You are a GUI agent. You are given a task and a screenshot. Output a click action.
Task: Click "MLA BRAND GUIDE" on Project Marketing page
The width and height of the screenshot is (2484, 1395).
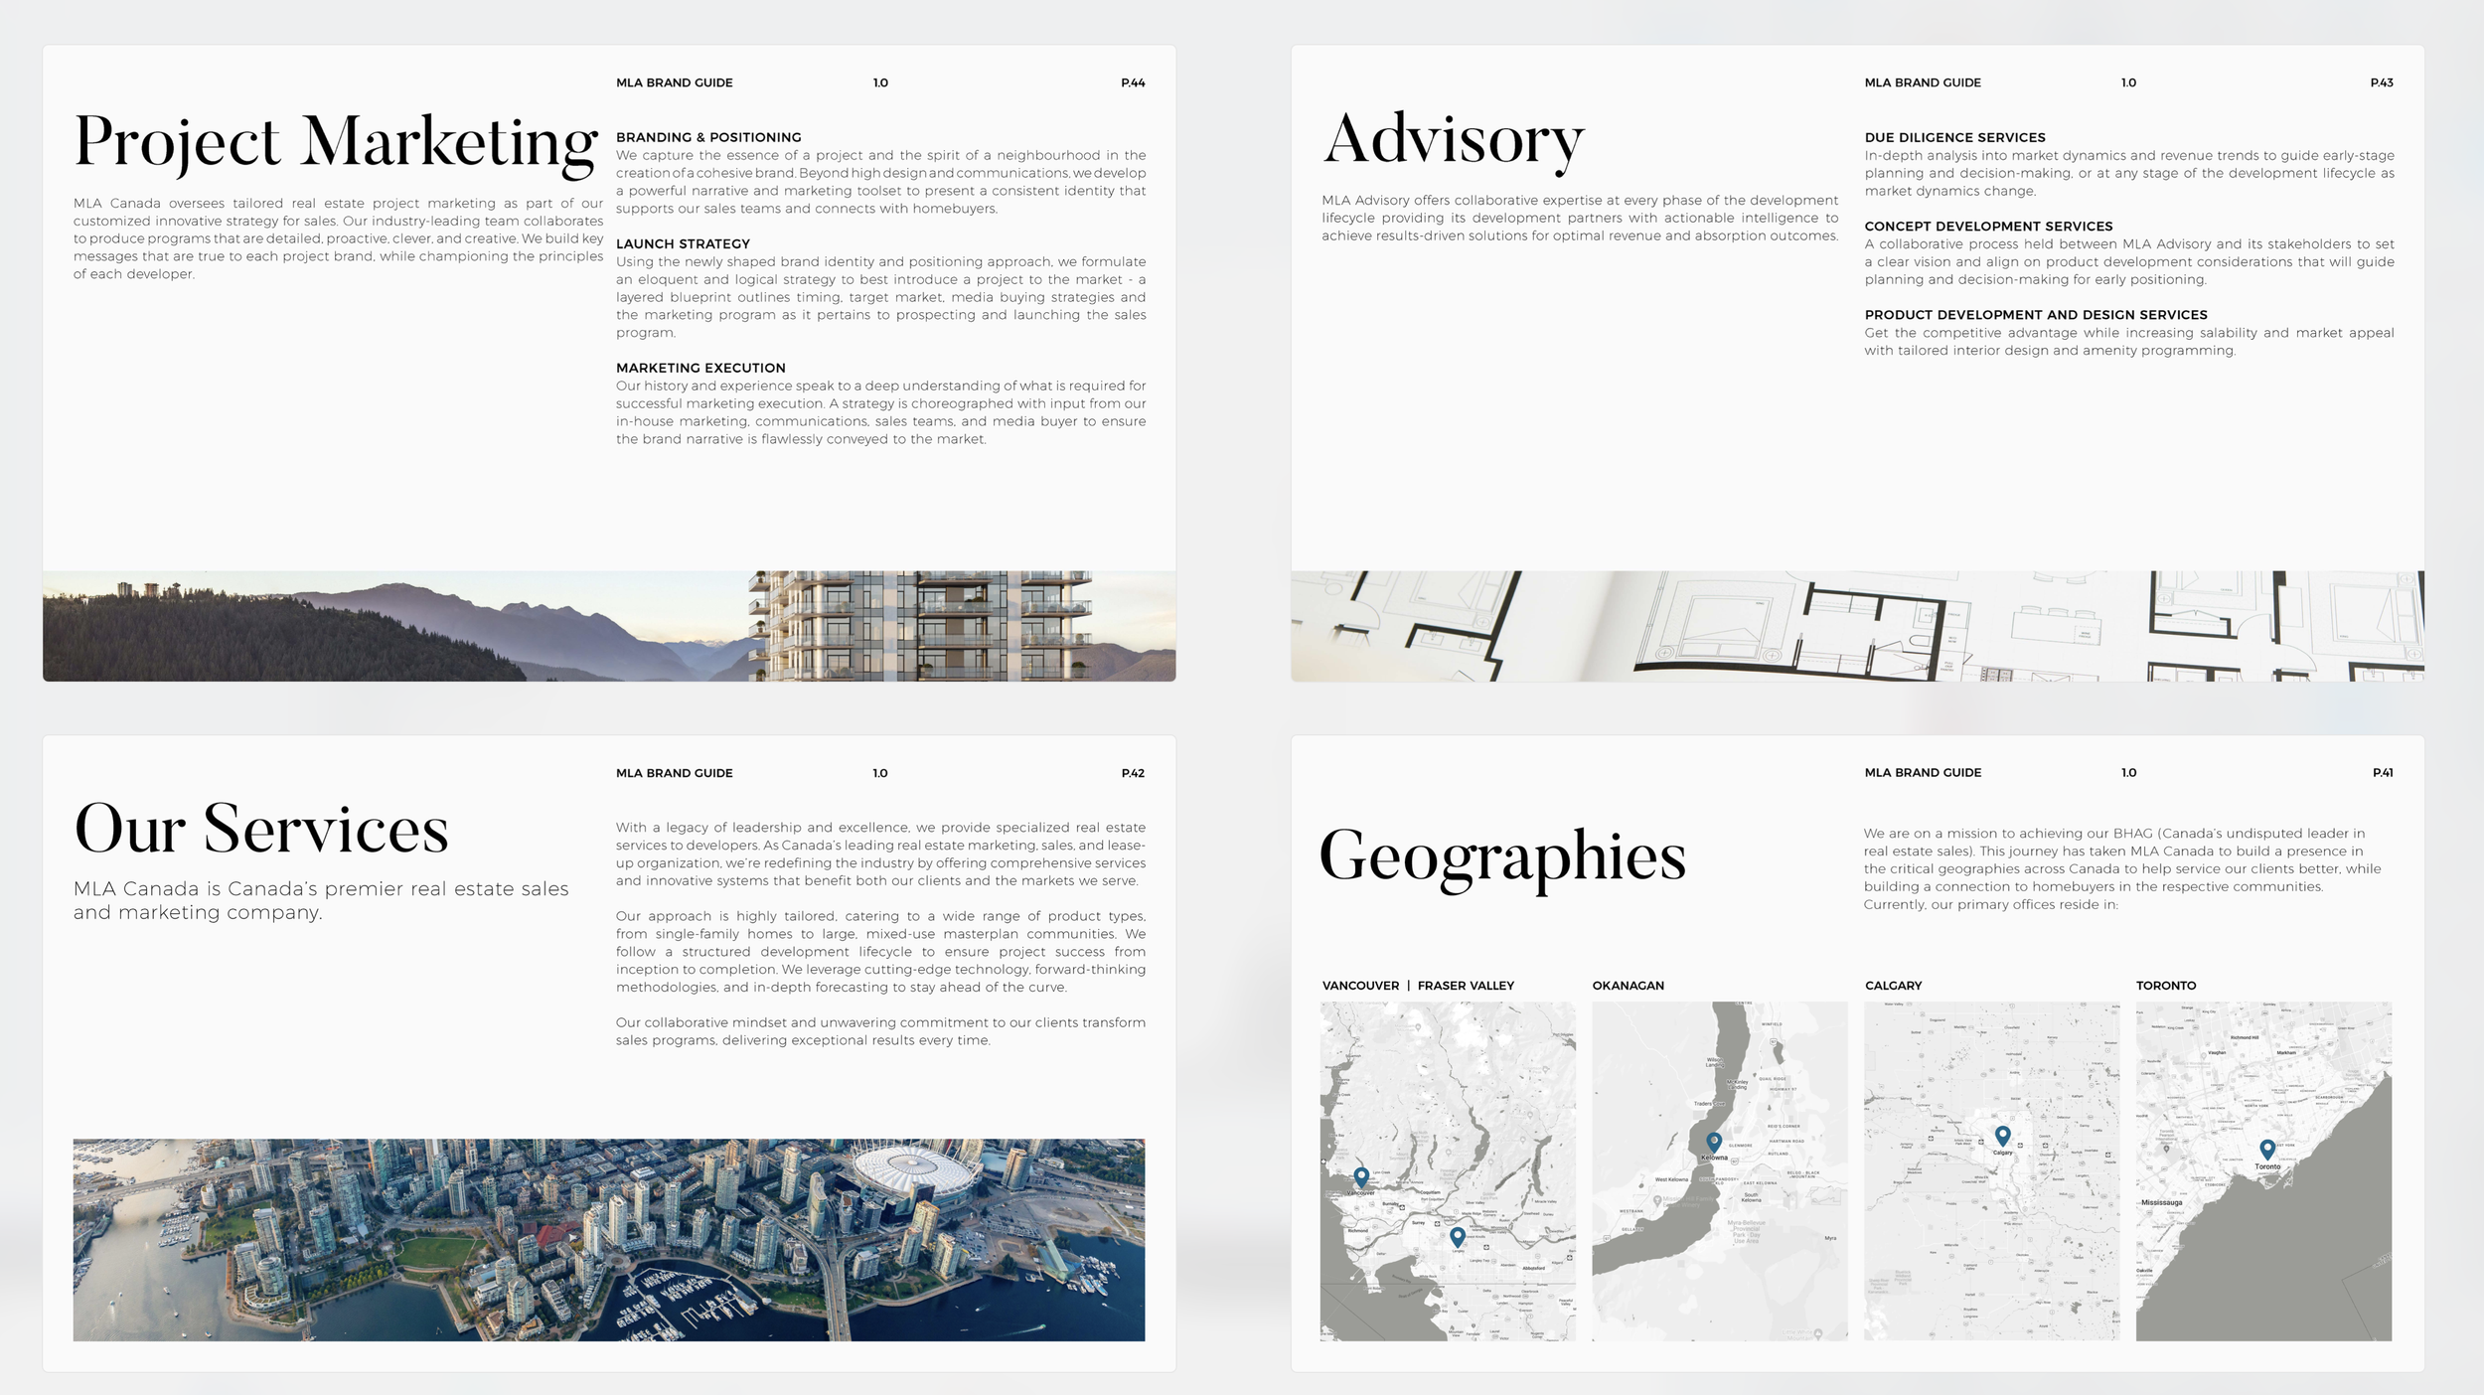(x=674, y=82)
